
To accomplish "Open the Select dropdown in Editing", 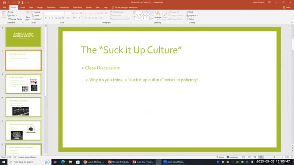I will point(191,19).
